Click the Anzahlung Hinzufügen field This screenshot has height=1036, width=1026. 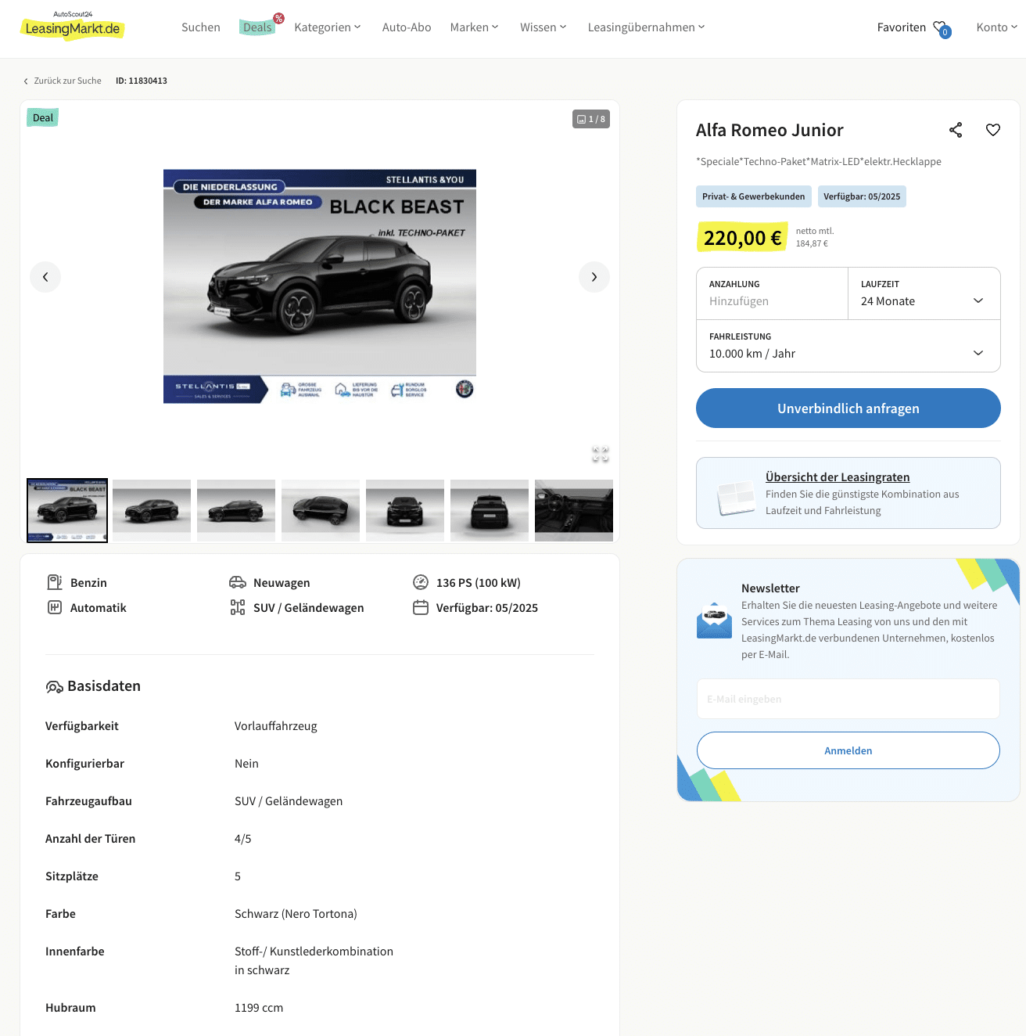click(772, 293)
